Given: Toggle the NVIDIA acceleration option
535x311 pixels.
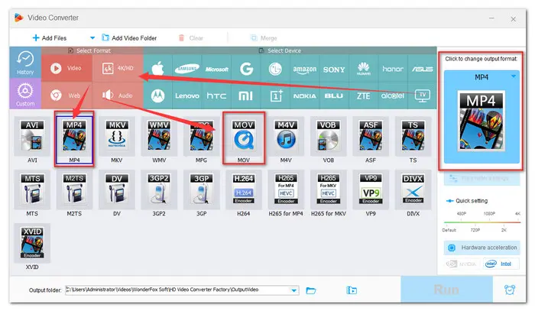Looking at the screenshot, I should 462,264.
